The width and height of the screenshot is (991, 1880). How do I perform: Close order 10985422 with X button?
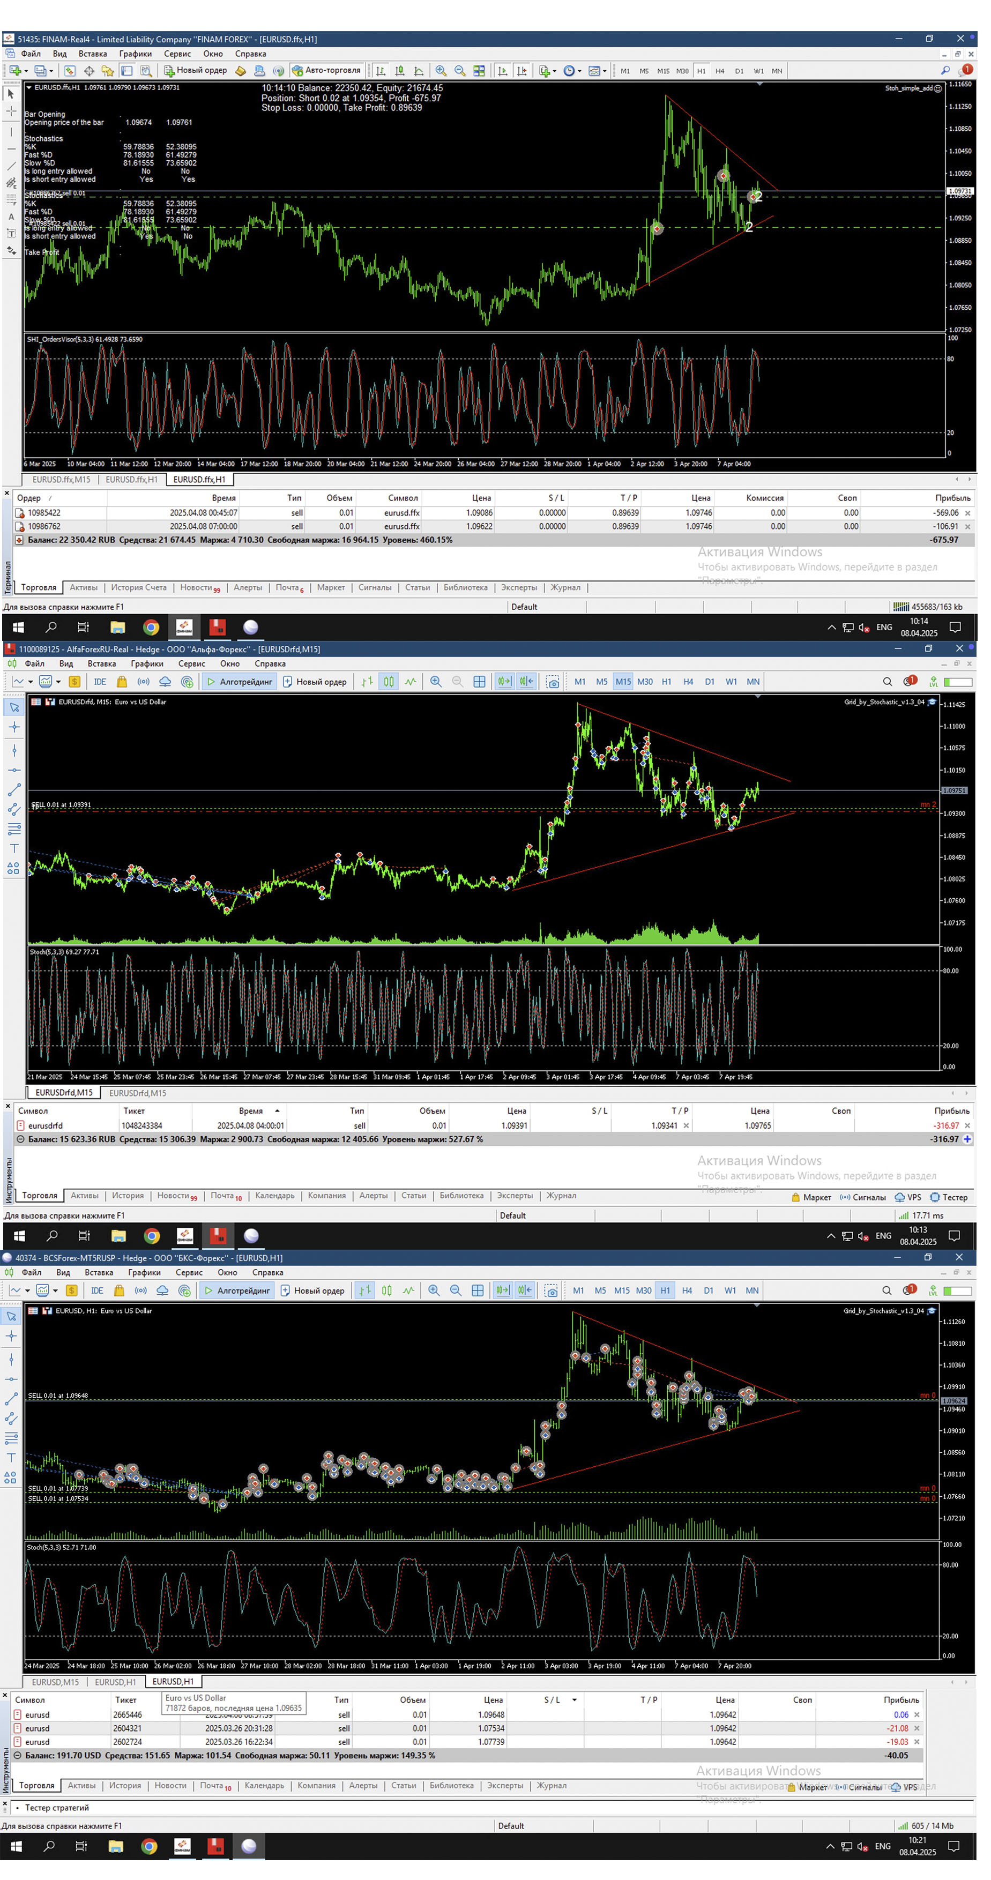pos(968,514)
